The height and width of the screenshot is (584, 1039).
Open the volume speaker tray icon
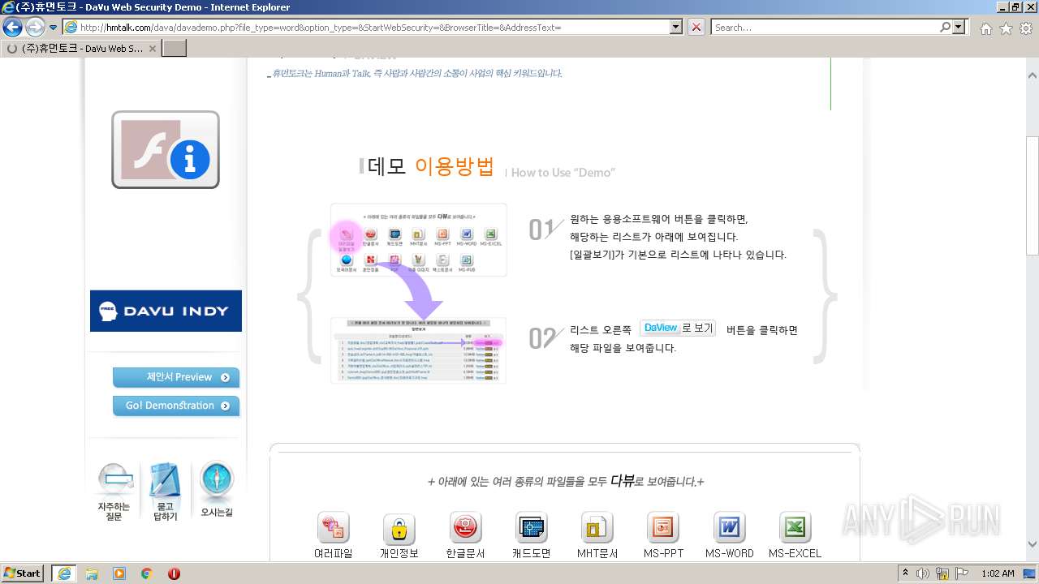[924, 573]
